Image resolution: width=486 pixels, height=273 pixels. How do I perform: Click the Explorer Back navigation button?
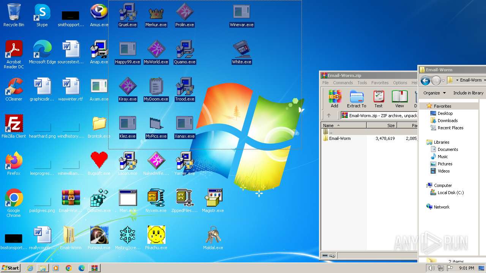[x=425, y=80]
